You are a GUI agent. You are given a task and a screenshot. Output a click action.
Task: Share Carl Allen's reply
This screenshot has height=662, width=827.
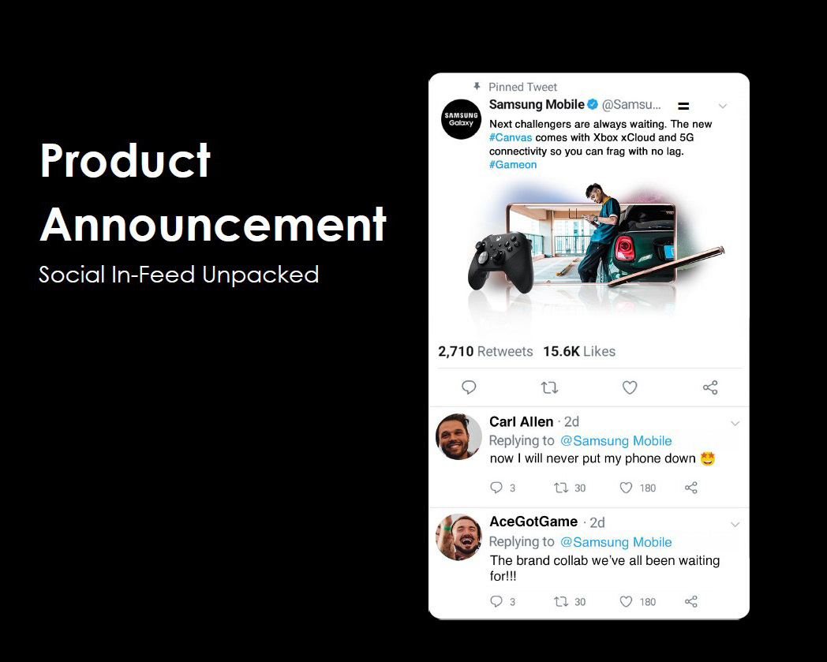pos(691,488)
